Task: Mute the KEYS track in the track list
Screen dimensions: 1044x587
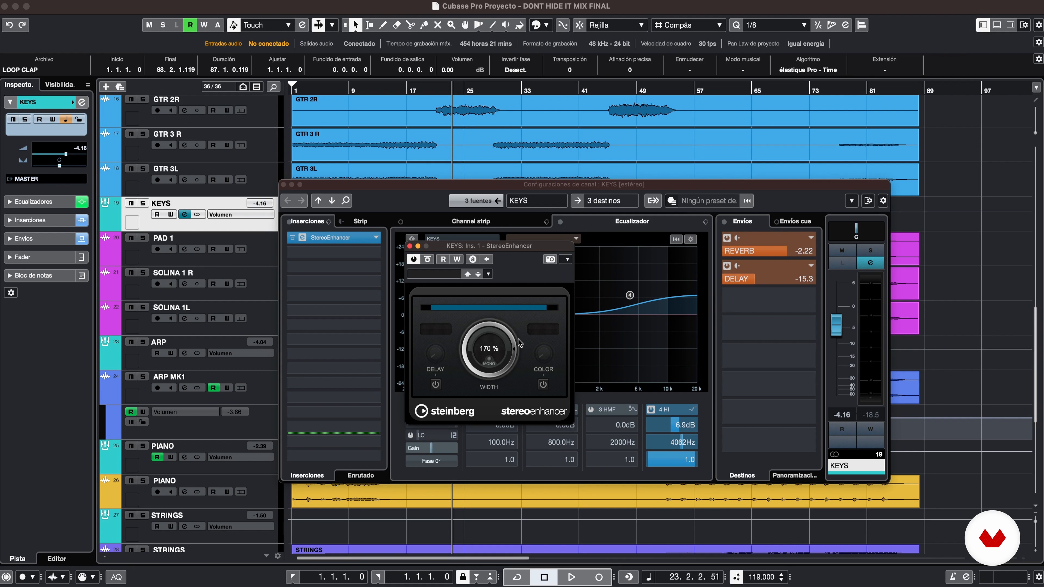Action: click(x=131, y=203)
